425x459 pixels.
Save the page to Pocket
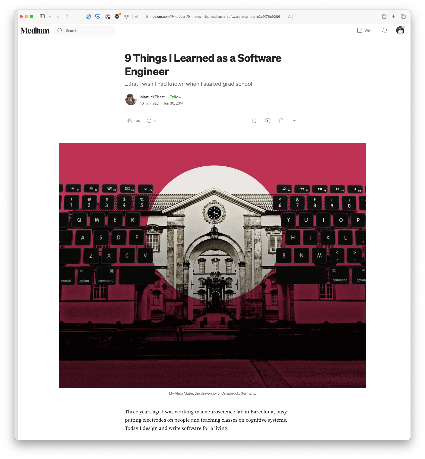click(x=98, y=16)
